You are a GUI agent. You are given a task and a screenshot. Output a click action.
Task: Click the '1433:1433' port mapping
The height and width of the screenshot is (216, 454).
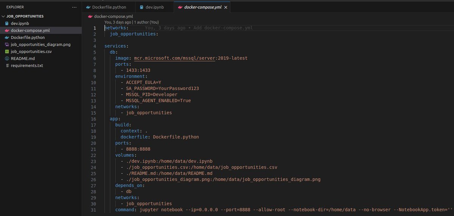coord(138,70)
